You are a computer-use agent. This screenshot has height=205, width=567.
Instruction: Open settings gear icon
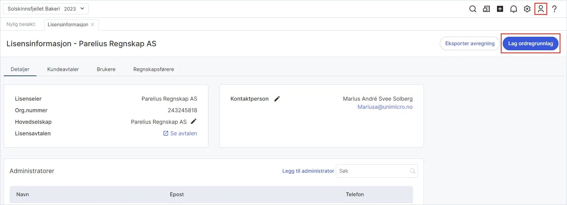tap(527, 9)
